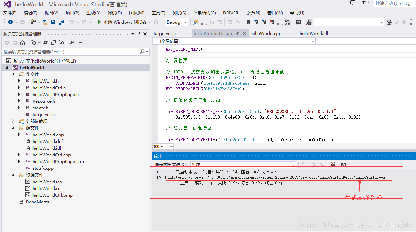
Task: Open the 调试(D) menu
Action: coord(115,13)
